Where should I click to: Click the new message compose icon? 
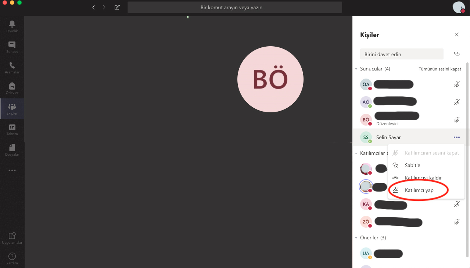(x=117, y=7)
